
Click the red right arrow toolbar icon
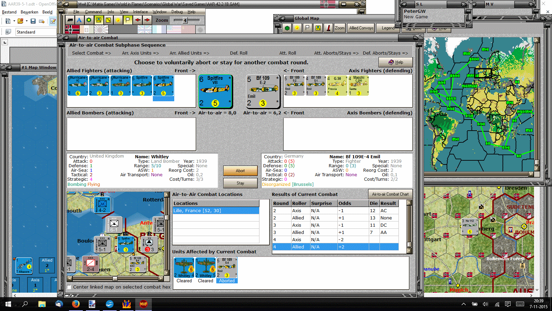[147, 20]
